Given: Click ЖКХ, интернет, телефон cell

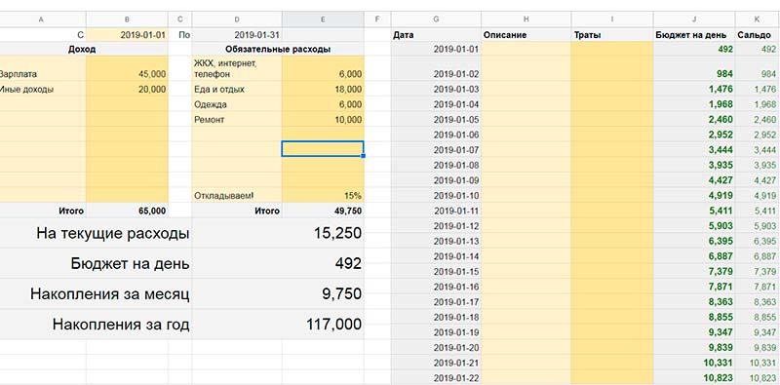Looking at the screenshot, I should point(237,69).
